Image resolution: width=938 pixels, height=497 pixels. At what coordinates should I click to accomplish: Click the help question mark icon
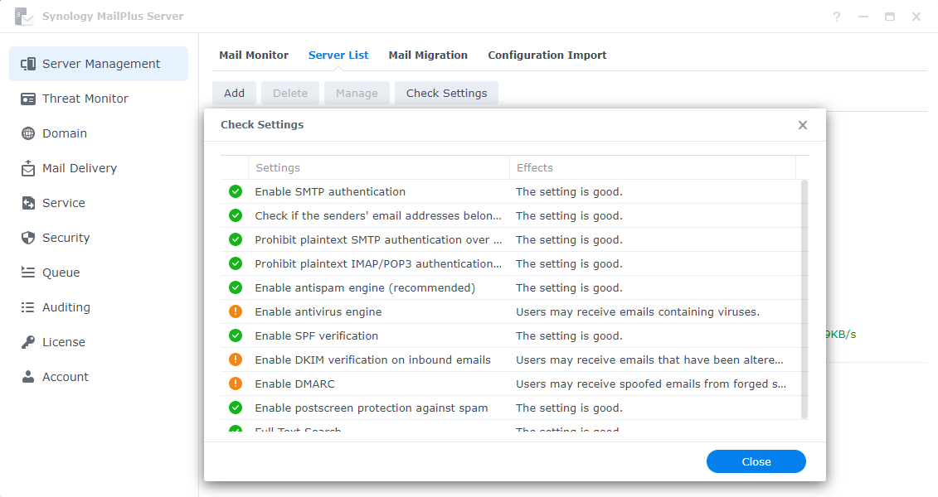coord(836,16)
